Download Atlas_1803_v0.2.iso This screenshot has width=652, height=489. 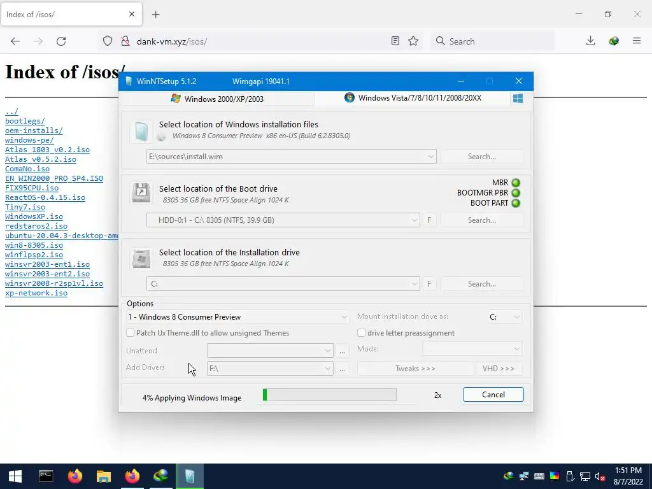[47, 150]
